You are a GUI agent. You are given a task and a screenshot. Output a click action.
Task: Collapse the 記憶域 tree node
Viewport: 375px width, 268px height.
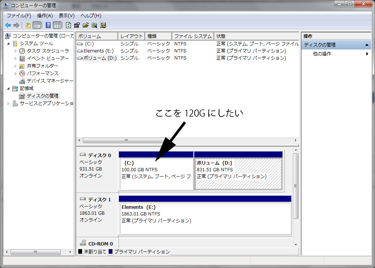click(x=8, y=89)
